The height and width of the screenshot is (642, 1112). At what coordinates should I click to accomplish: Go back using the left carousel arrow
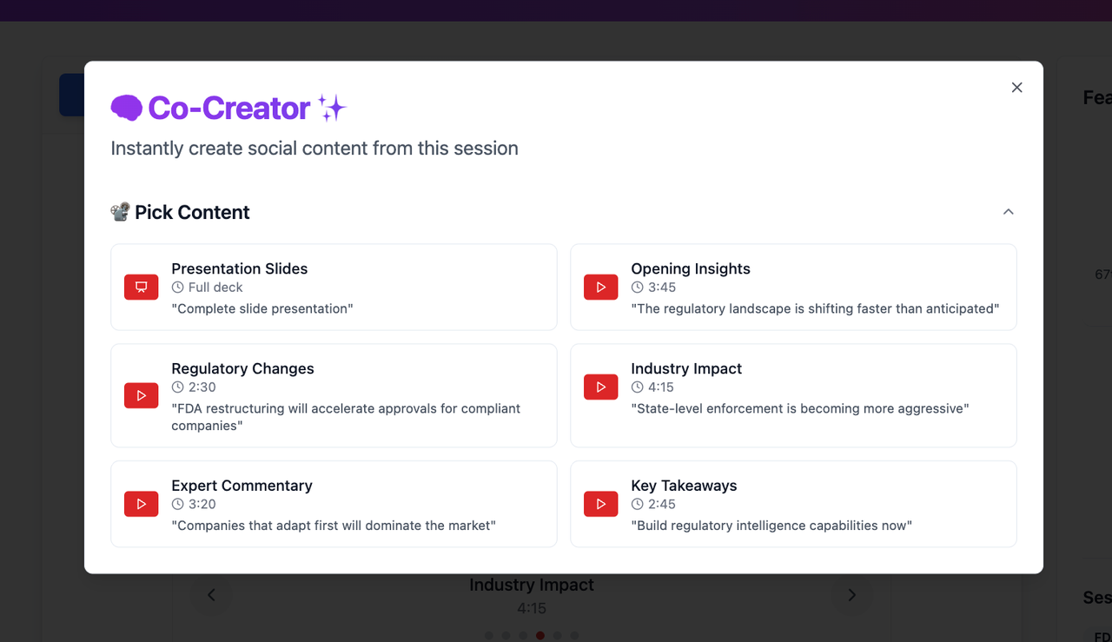click(211, 594)
